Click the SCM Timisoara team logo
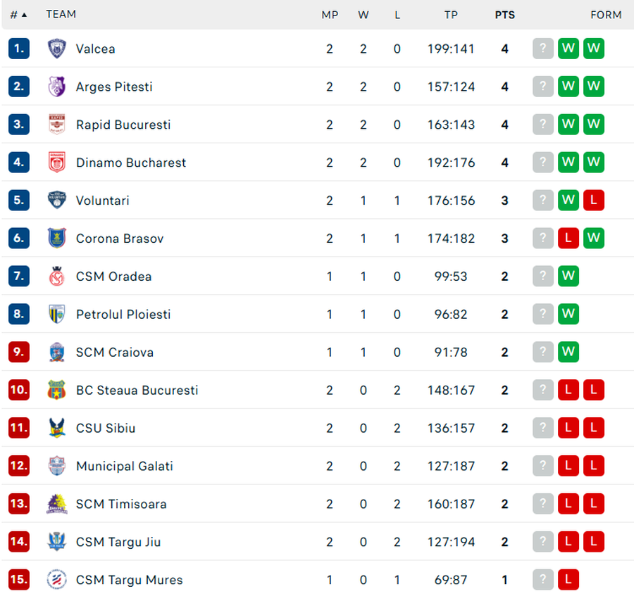The width and height of the screenshot is (634, 596). tap(56, 504)
